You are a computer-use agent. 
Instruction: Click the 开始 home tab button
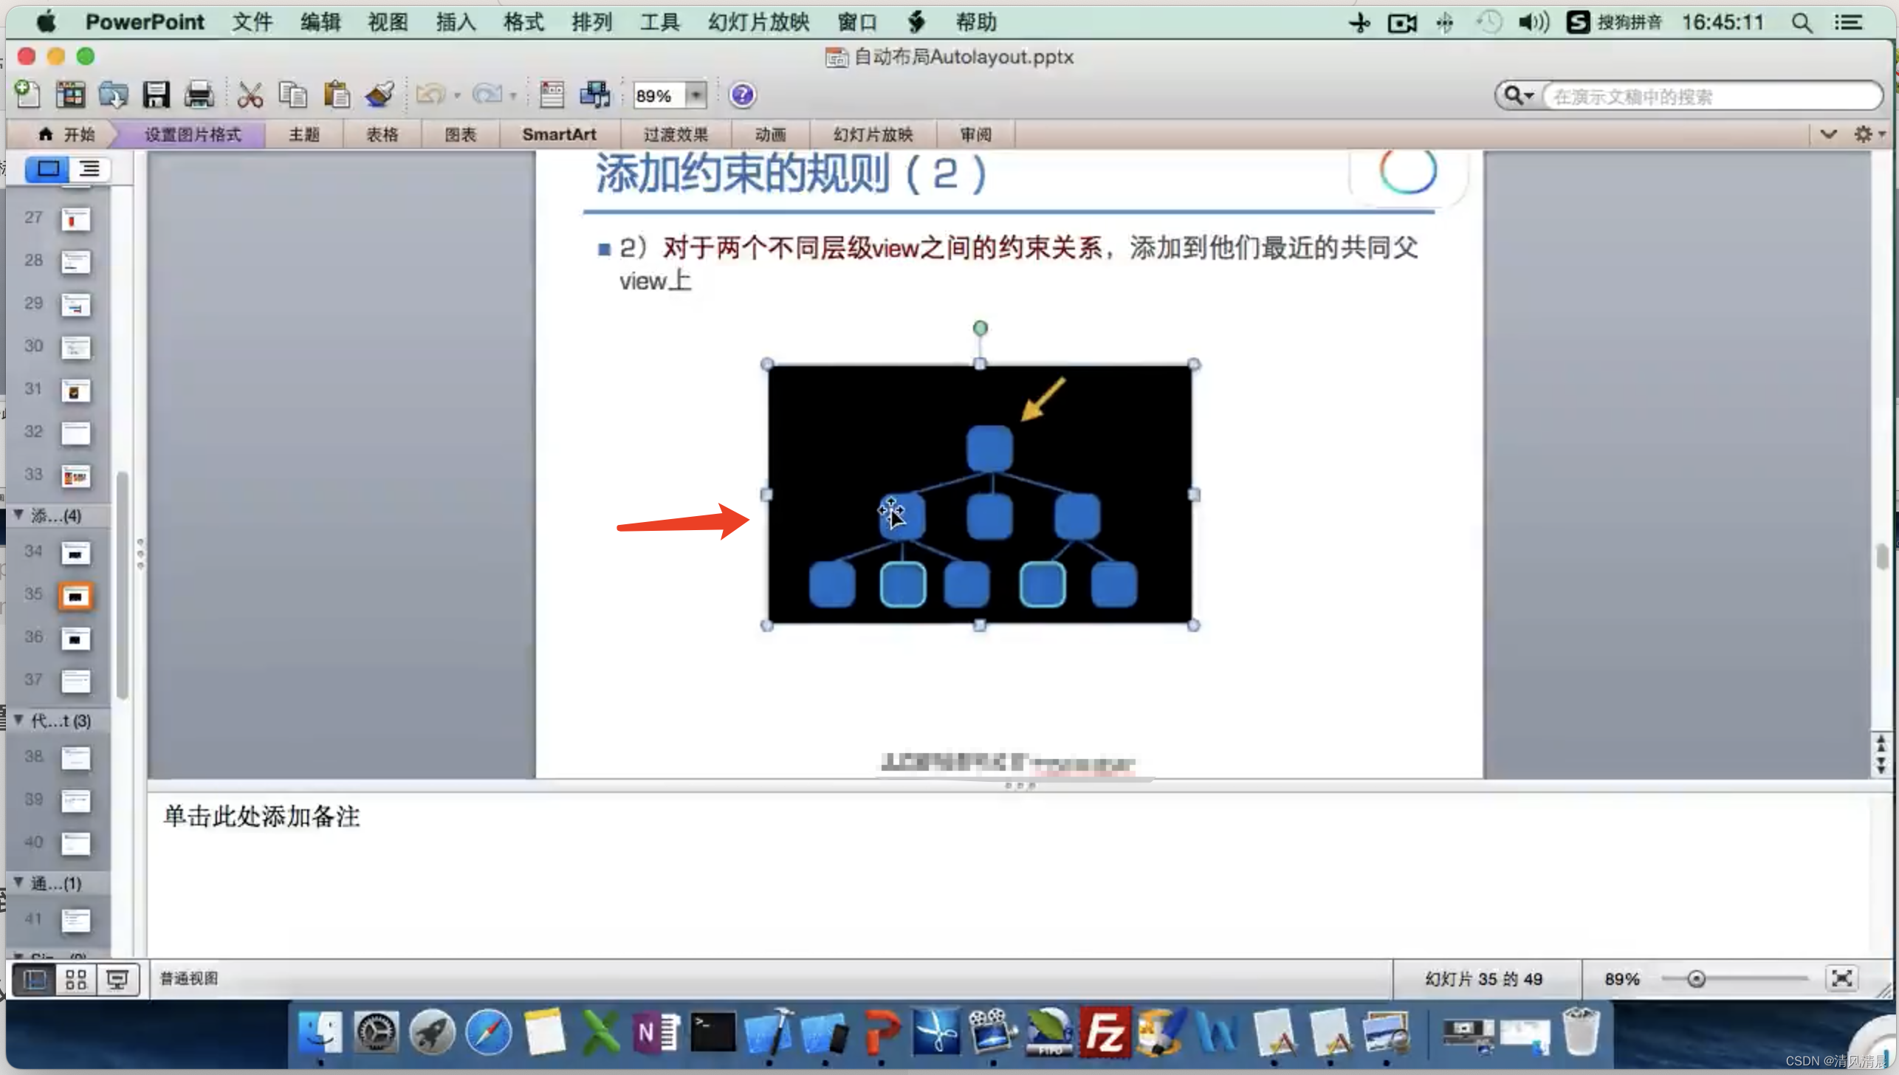coord(66,134)
